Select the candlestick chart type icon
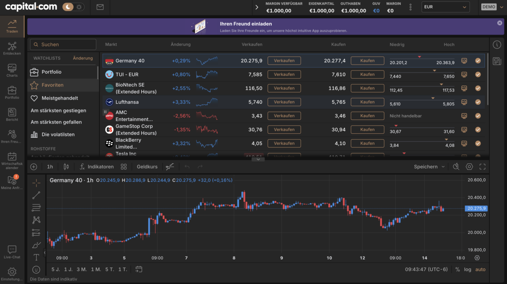Viewport: 507px width, 284px height. click(x=65, y=166)
